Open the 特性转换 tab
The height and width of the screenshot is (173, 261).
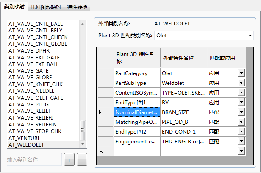77,7
